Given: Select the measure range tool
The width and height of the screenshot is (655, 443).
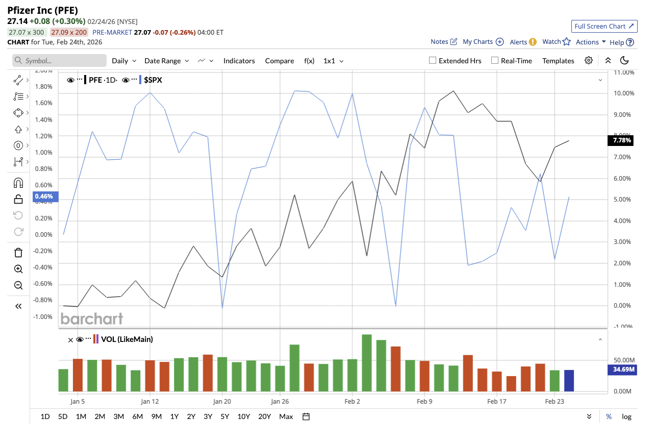Looking at the screenshot, I should point(18,162).
